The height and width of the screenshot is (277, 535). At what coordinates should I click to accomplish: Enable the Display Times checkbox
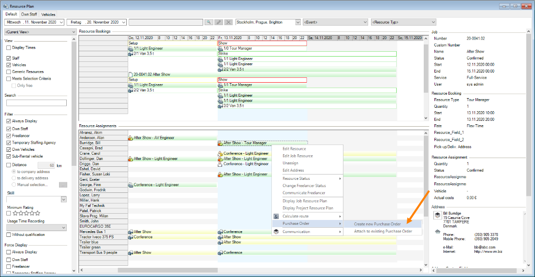pyautogui.click(x=9, y=48)
